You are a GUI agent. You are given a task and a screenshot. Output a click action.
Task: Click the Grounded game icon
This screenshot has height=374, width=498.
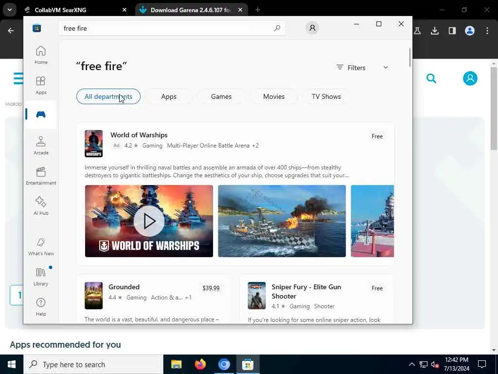[x=94, y=296]
